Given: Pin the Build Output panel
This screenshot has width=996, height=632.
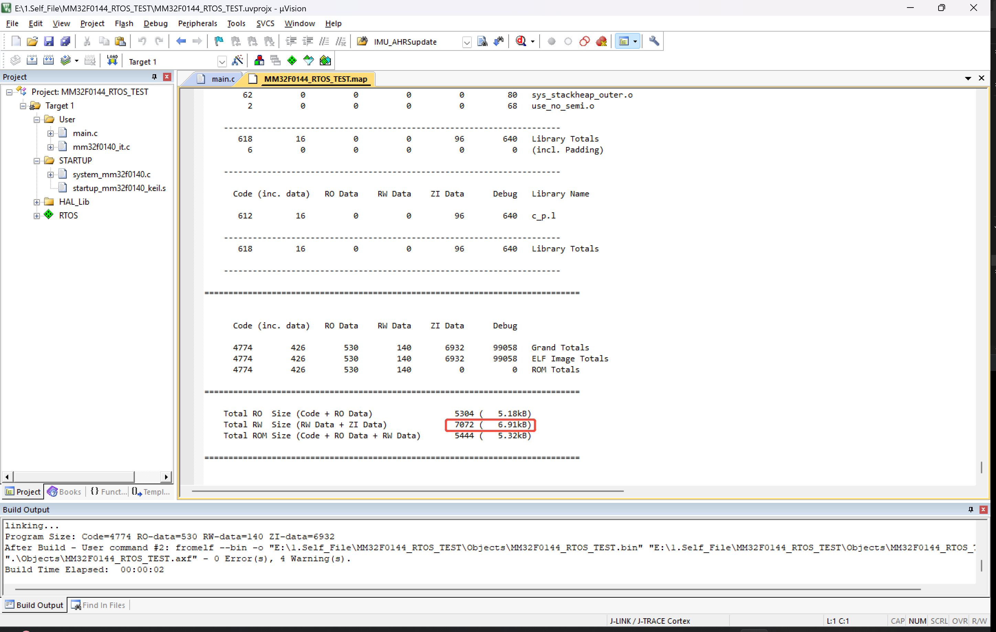Looking at the screenshot, I should coord(970,509).
